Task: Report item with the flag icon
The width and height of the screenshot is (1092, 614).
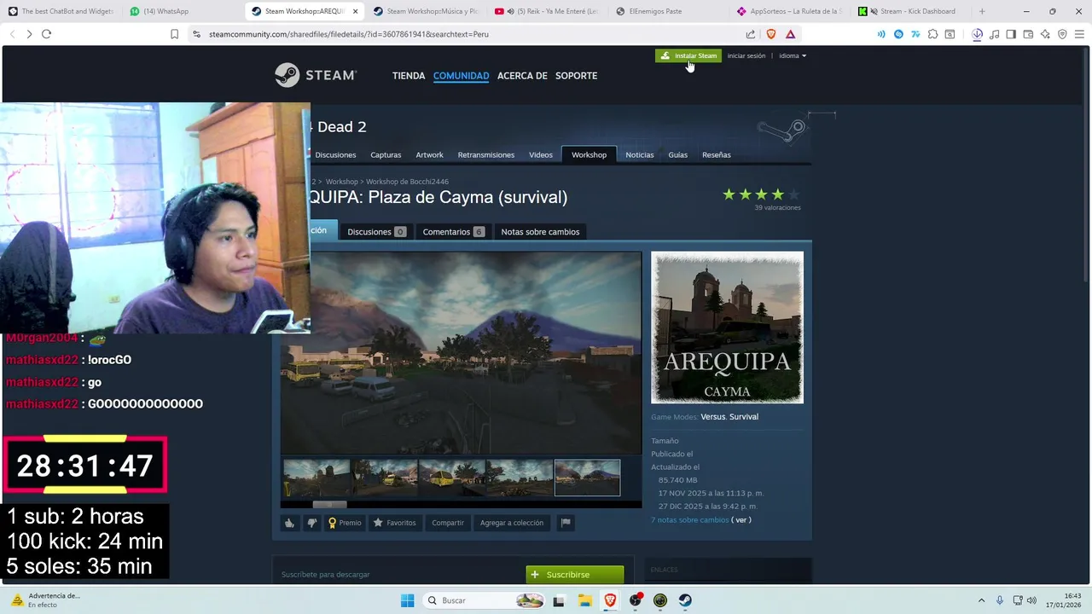Action: click(x=565, y=523)
